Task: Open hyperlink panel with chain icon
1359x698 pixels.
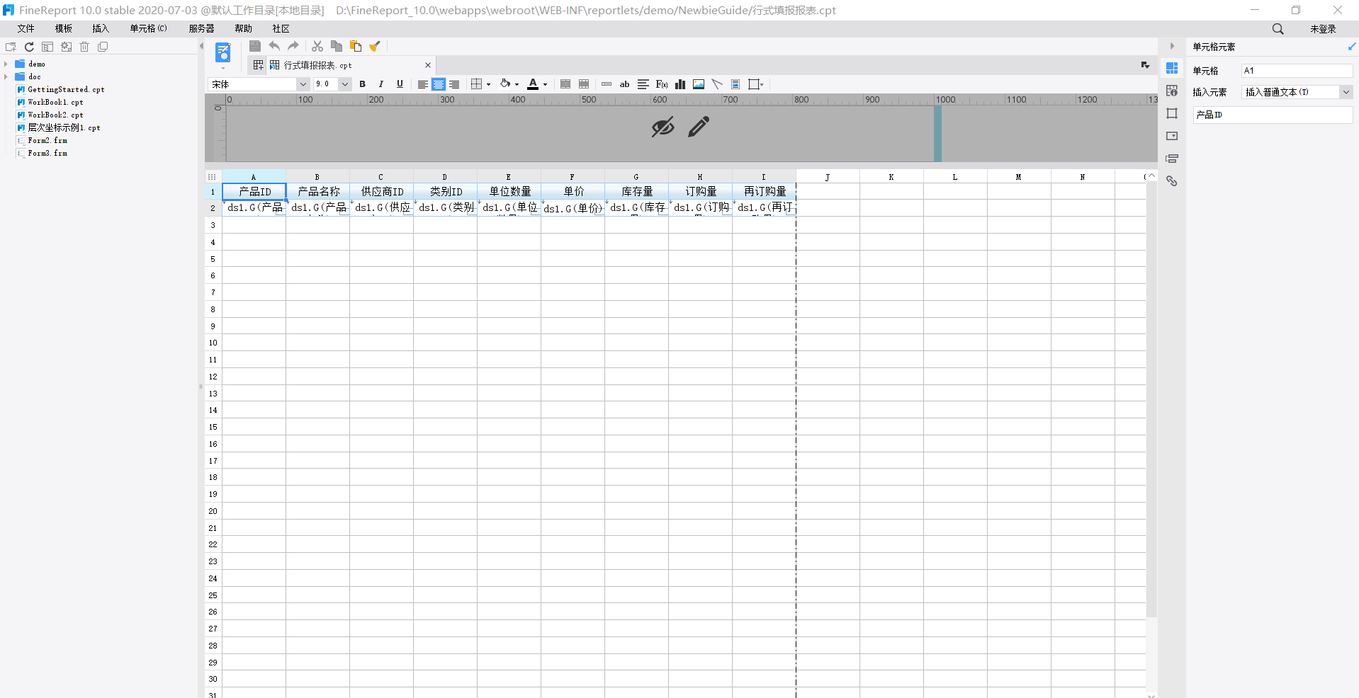Action: pos(1172,181)
